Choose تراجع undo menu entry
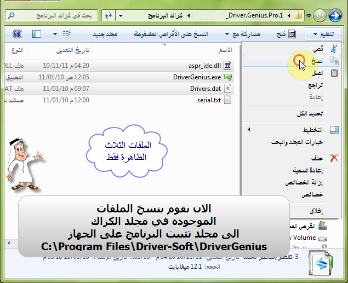348x283 pixels. pyautogui.click(x=292, y=85)
